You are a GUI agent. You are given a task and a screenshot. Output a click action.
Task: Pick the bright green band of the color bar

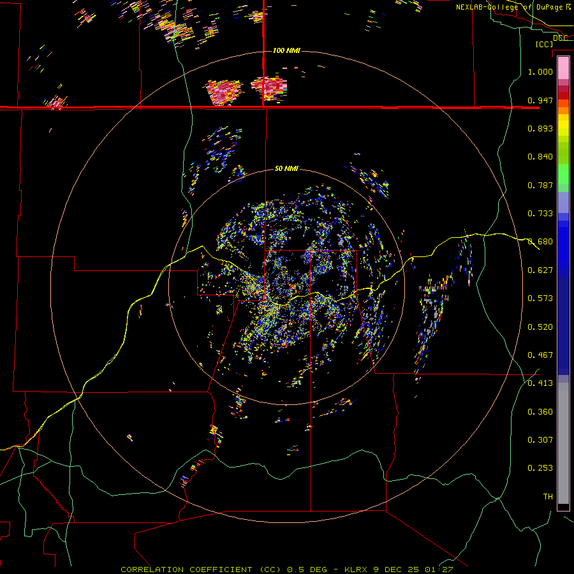pyautogui.click(x=563, y=174)
